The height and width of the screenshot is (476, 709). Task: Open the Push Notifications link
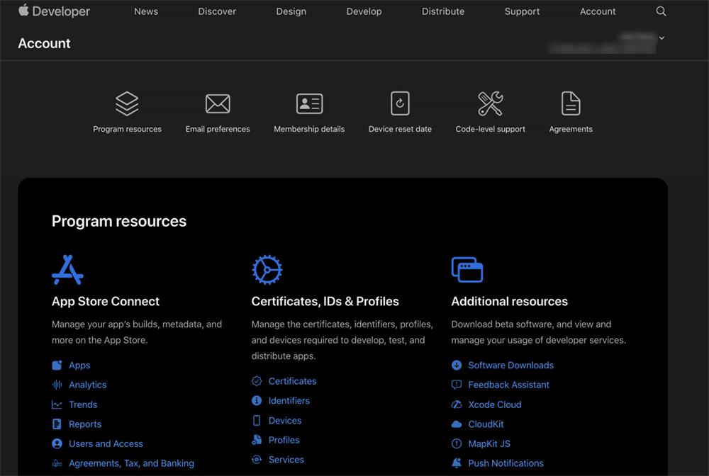pos(506,463)
